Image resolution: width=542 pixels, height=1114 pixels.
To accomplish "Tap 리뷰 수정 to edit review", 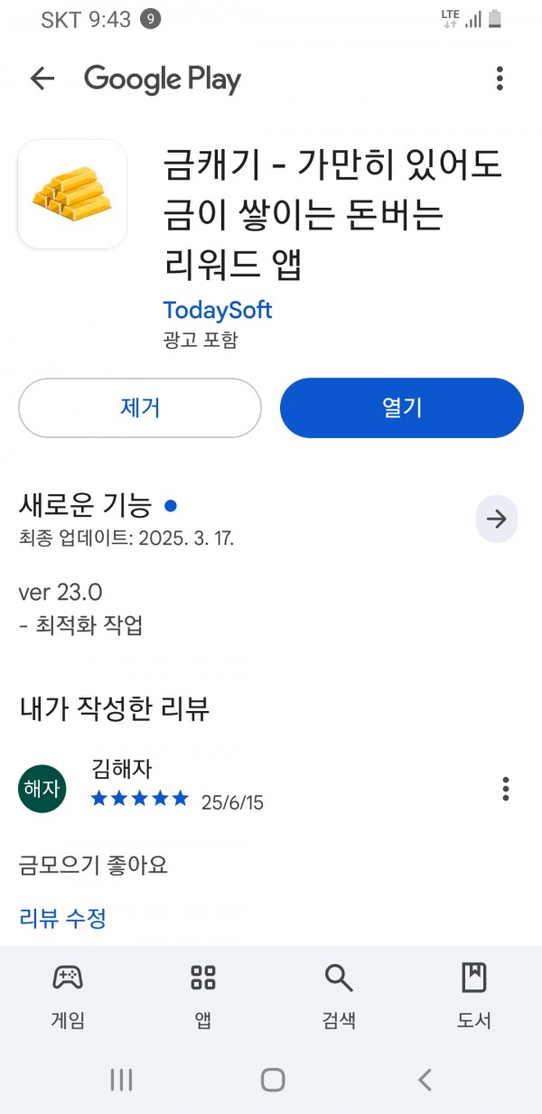I will tap(63, 919).
